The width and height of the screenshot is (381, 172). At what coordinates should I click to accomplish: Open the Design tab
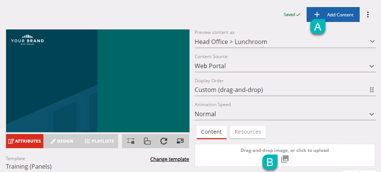pos(62,141)
